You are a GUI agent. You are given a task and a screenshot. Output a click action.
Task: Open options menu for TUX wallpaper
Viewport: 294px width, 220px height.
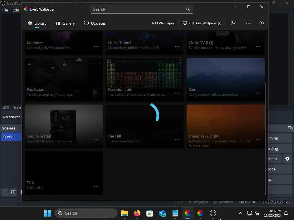click(x=96, y=186)
